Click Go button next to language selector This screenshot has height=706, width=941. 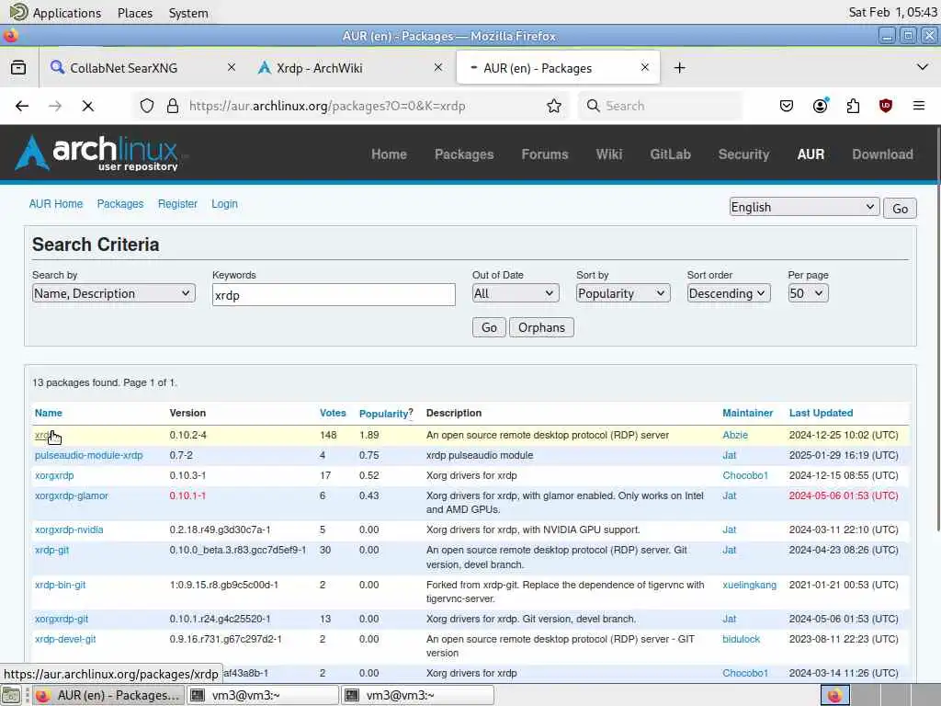[900, 209]
